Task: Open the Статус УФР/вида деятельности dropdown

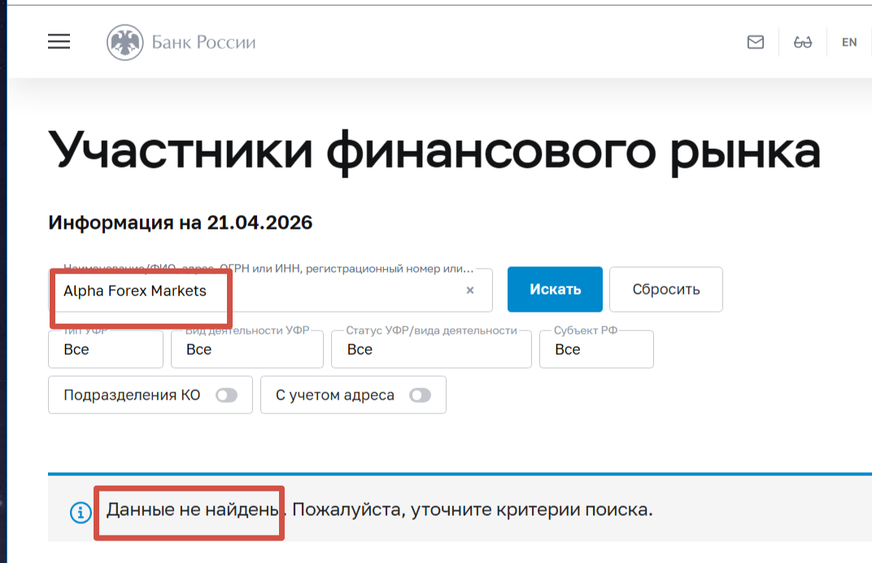Action: click(430, 349)
